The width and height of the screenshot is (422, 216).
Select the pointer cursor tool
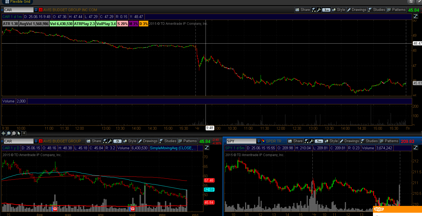click(x=19, y=133)
